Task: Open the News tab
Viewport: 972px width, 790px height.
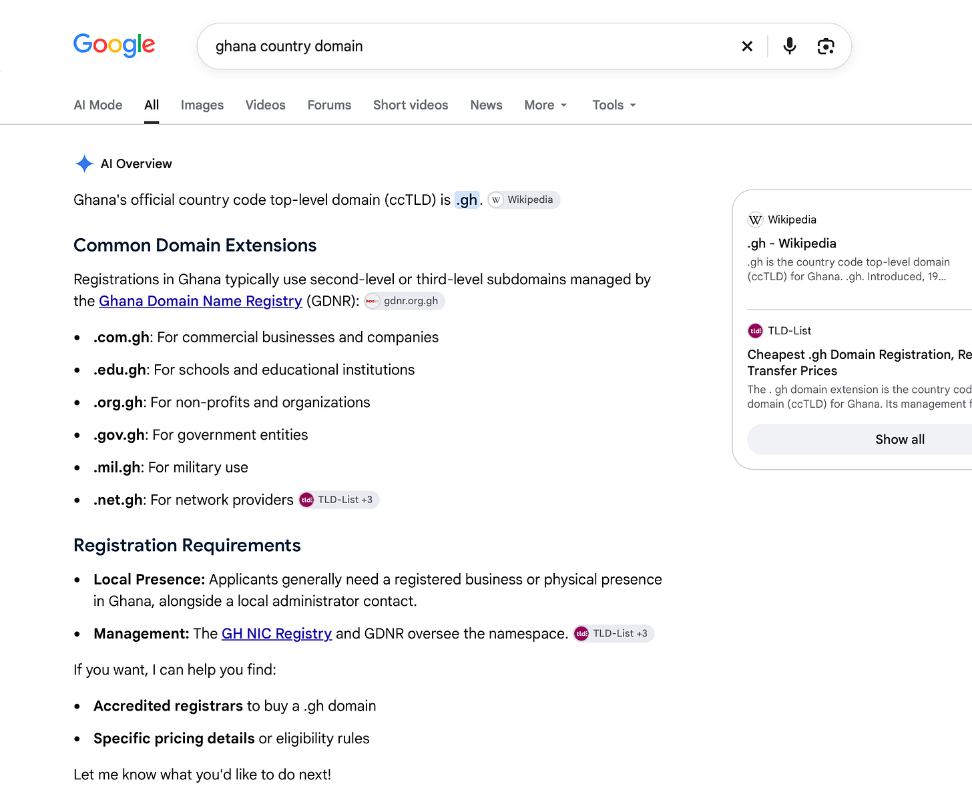Action: pos(486,105)
